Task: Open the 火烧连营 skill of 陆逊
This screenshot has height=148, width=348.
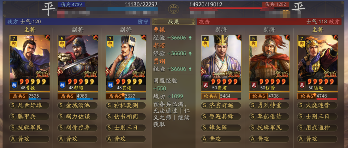Action: coord(317,105)
